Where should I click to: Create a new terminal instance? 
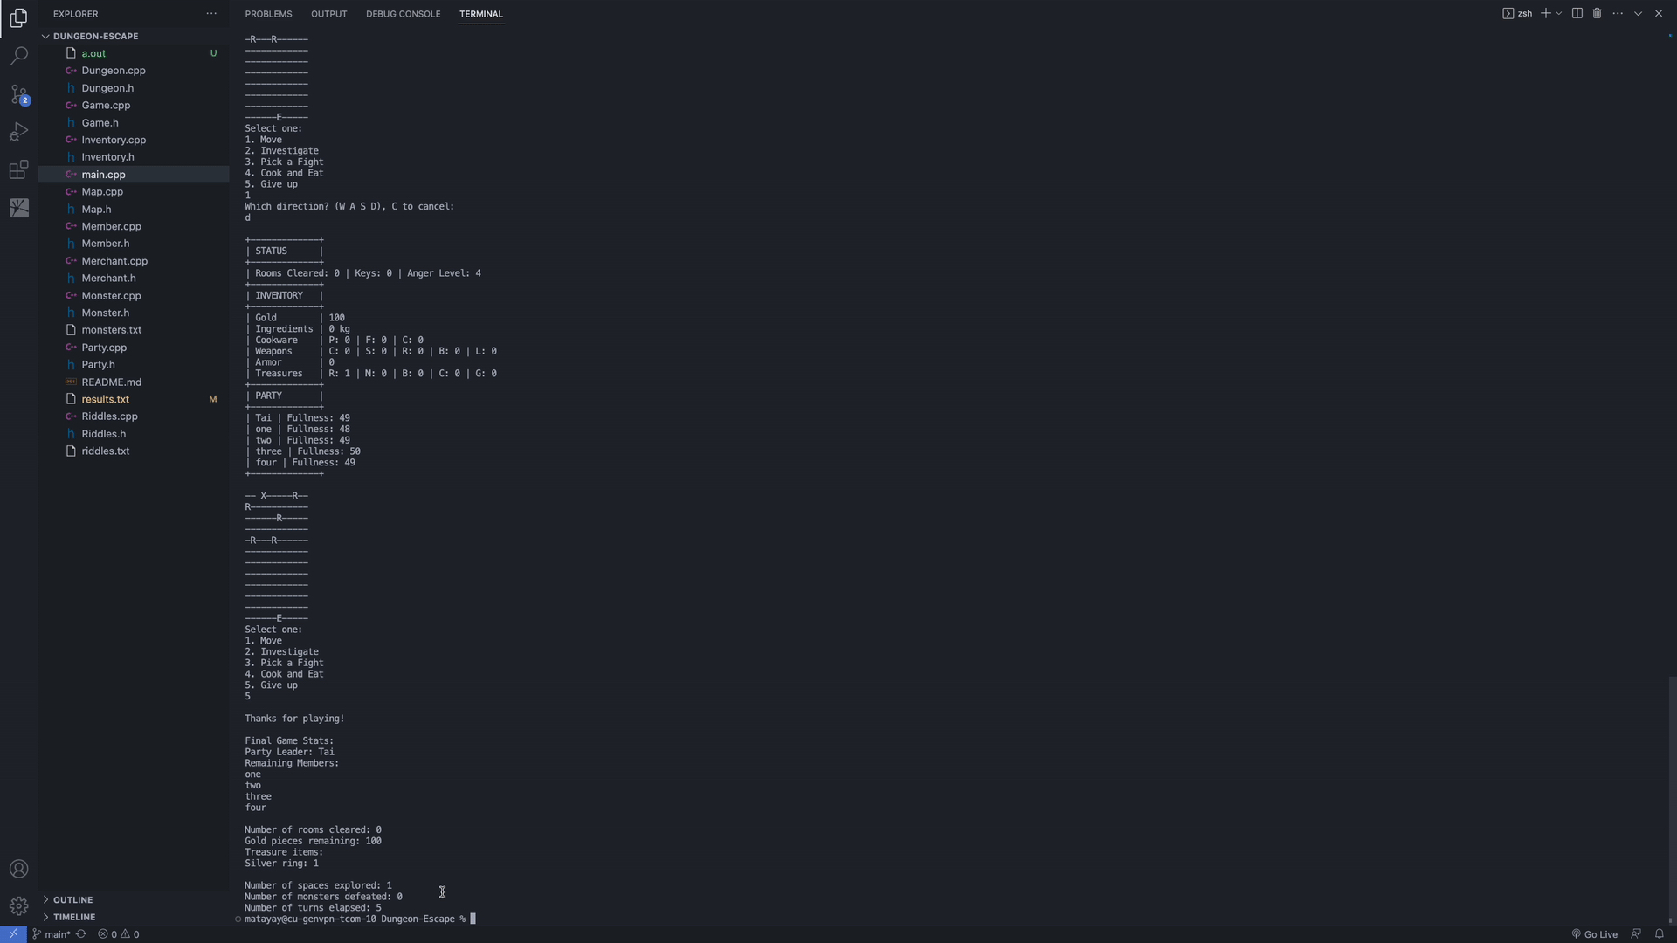[x=1545, y=13]
